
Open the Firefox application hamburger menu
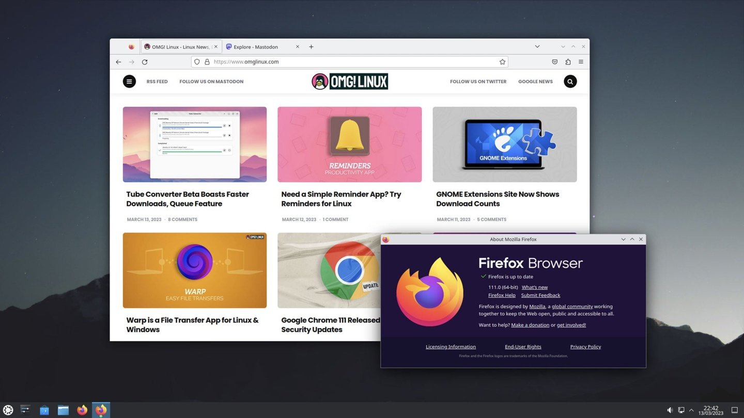coord(581,62)
